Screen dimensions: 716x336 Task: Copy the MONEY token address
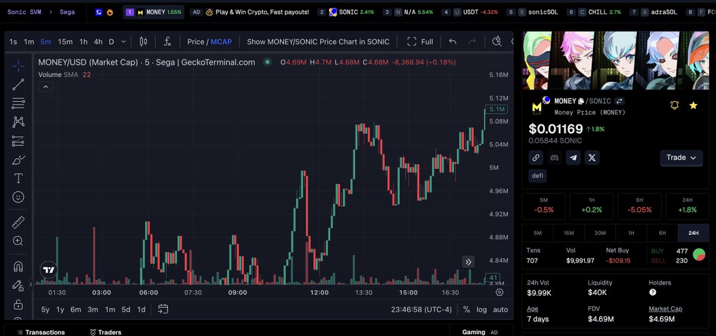coord(581,101)
